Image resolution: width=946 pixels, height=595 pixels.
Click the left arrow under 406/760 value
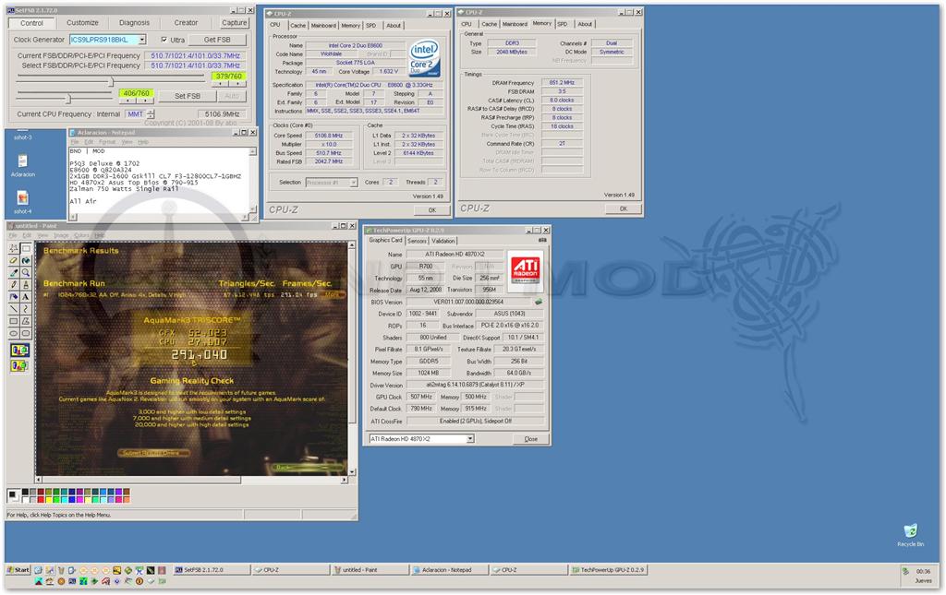coord(126,101)
